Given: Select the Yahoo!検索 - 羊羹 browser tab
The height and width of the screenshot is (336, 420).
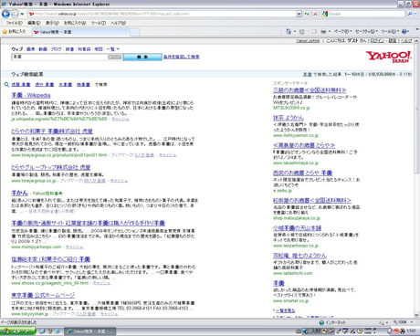Looking at the screenshot, I should coord(80,32).
